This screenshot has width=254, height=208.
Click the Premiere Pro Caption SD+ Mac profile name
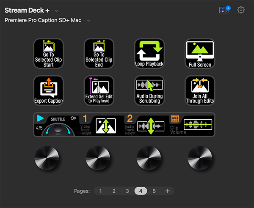(x=43, y=20)
